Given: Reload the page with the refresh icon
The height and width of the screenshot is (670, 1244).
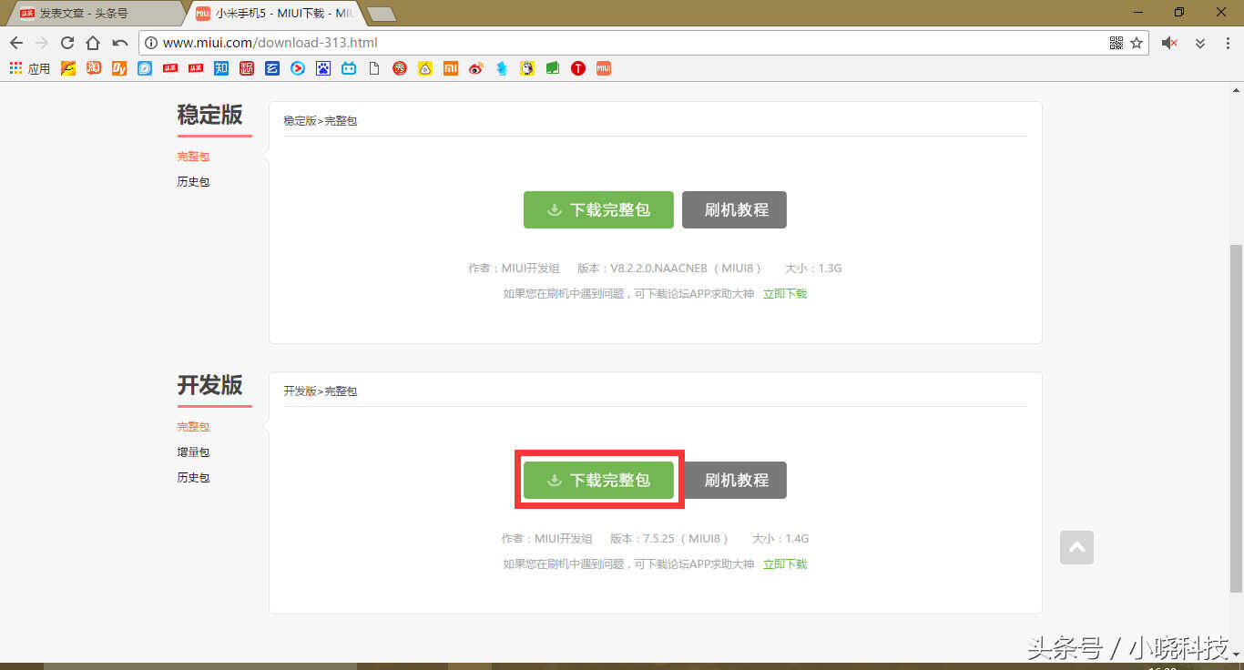Looking at the screenshot, I should click(x=67, y=43).
